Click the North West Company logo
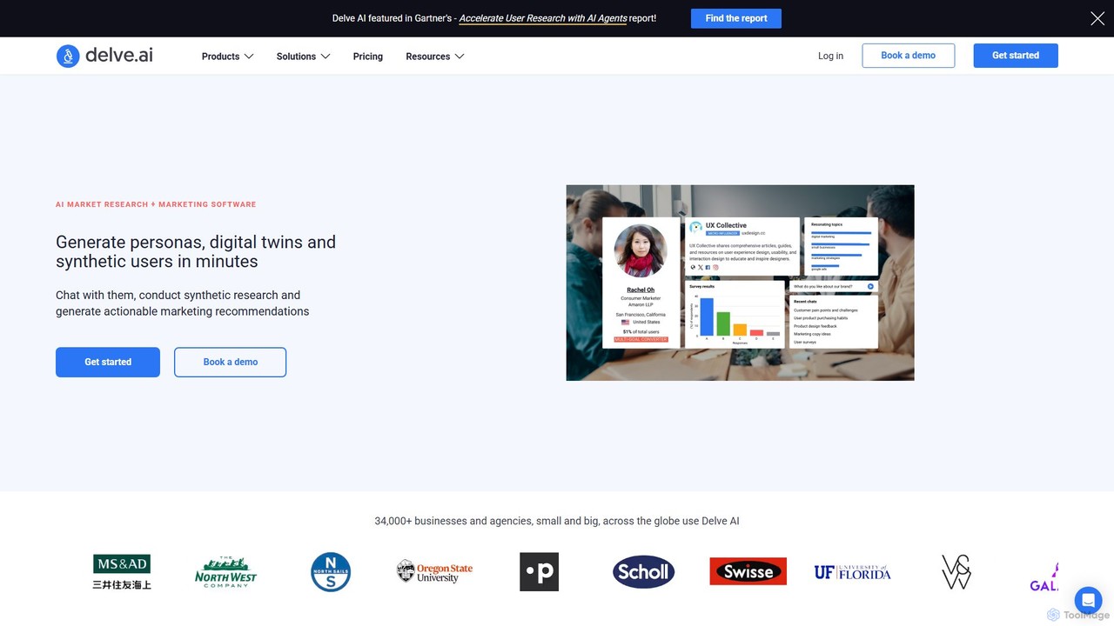Image resolution: width=1114 pixels, height=626 pixels. point(225,572)
